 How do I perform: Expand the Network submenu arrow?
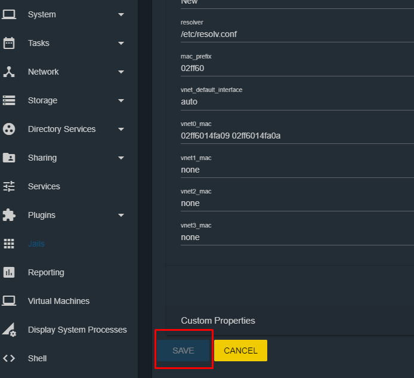tap(121, 72)
